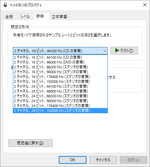Click the キャンセル button
The width and height of the screenshot is (150, 167).
tap(103, 160)
